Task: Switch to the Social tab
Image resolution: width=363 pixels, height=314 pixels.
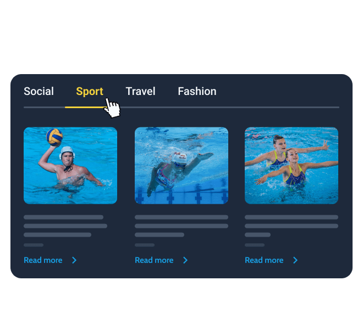Action: (x=38, y=91)
